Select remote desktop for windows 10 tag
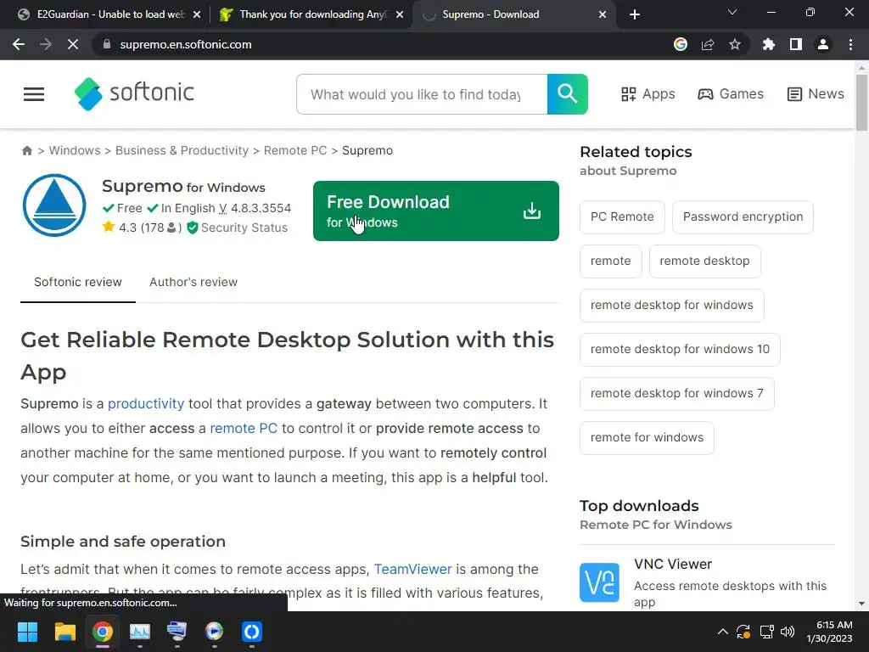 pyautogui.click(x=680, y=349)
